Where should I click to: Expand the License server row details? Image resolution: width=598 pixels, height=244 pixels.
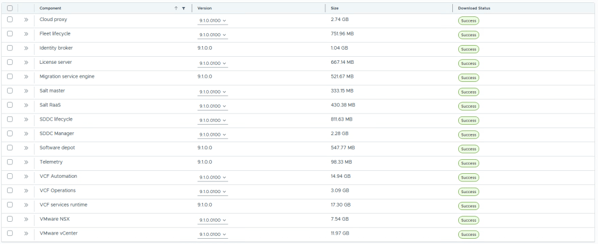coord(26,62)
